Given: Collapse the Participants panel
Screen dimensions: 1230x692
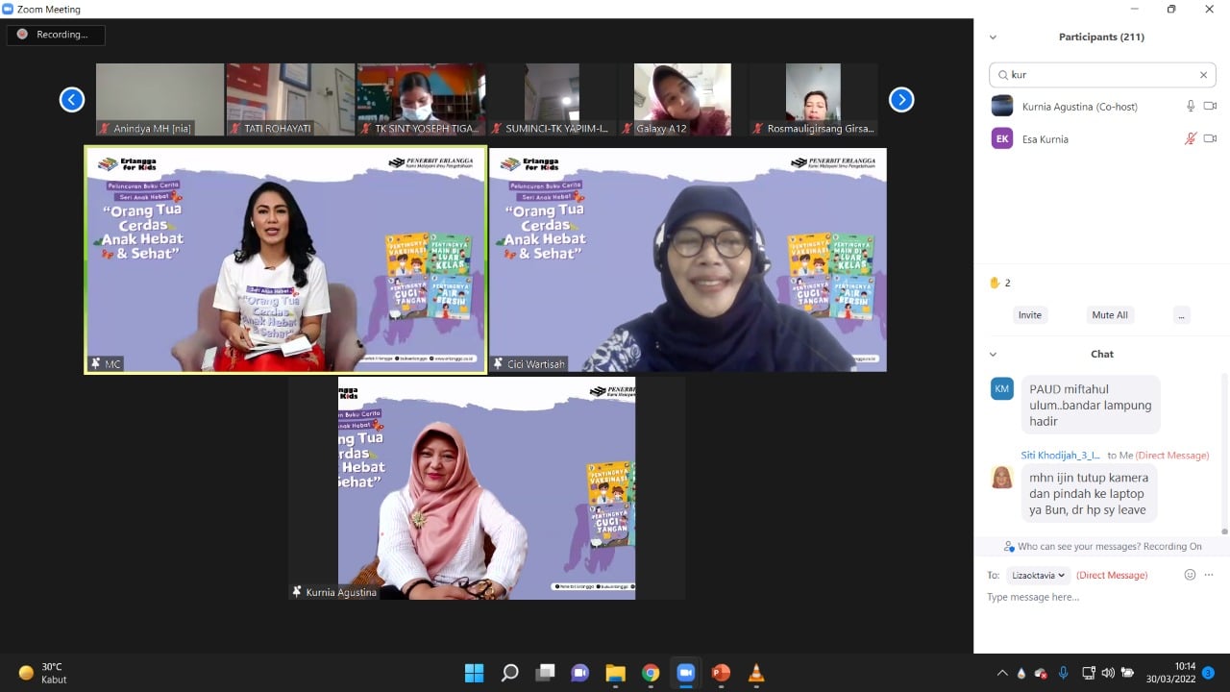Looking at the screenshot, I should pyautogui.click(x=993, y=37).
